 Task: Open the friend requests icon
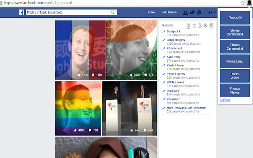coord(185,13)
